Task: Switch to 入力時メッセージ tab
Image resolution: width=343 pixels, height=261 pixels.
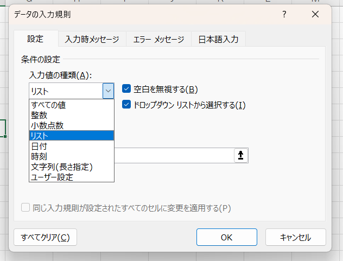Action: coord(92,39)
